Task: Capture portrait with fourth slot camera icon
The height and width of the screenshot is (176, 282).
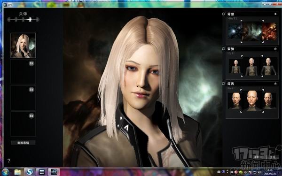Action: click(x=31, y=115)
